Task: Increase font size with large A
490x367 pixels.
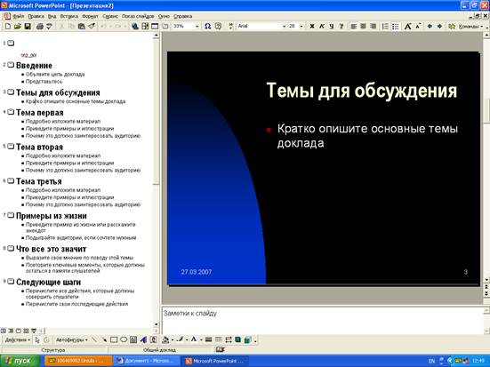Action: (x=408, y=27)
